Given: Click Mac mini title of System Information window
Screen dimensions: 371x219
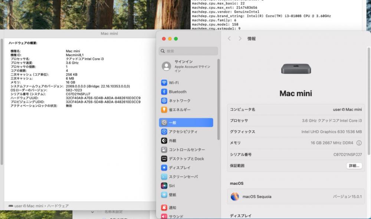Looking at the screenshot, I should pyautogui.click(x=109, y=33).
